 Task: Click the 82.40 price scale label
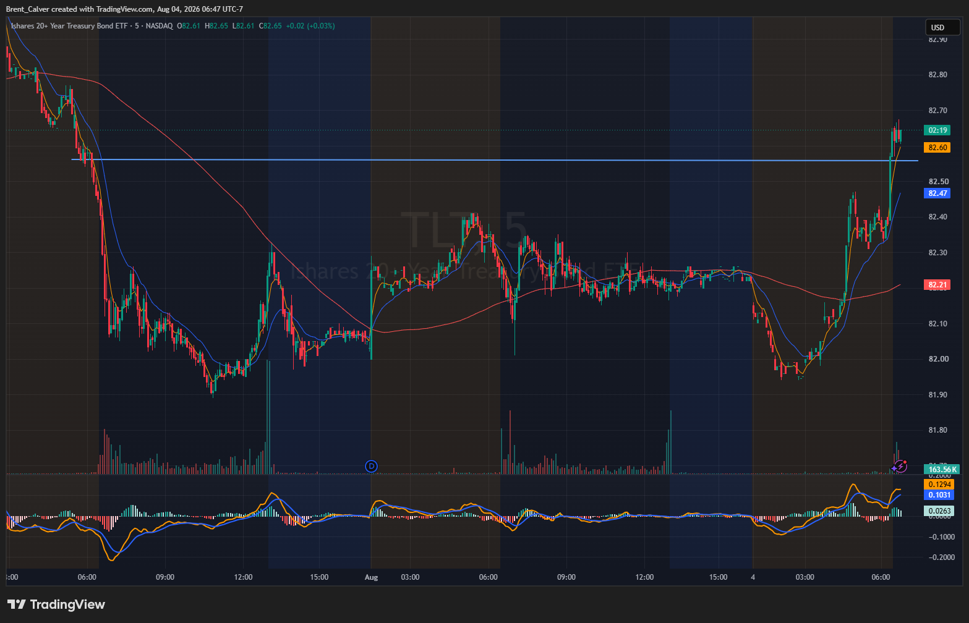point(938,217)
